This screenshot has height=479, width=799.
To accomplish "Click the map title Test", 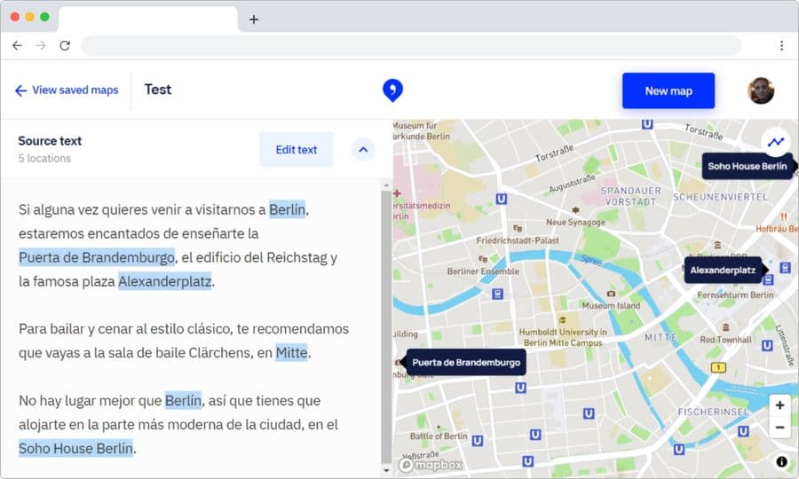I will (x=158, y=90).
